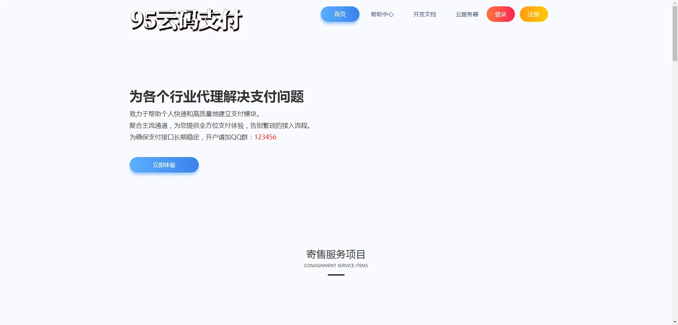Click the hero headline 为各个行业代理解决支付问题

[x=216, y=96]
